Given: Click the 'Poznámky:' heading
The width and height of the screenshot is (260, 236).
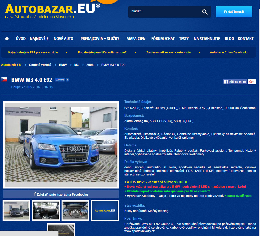Looking at the screenshot, I should (133, 218).
